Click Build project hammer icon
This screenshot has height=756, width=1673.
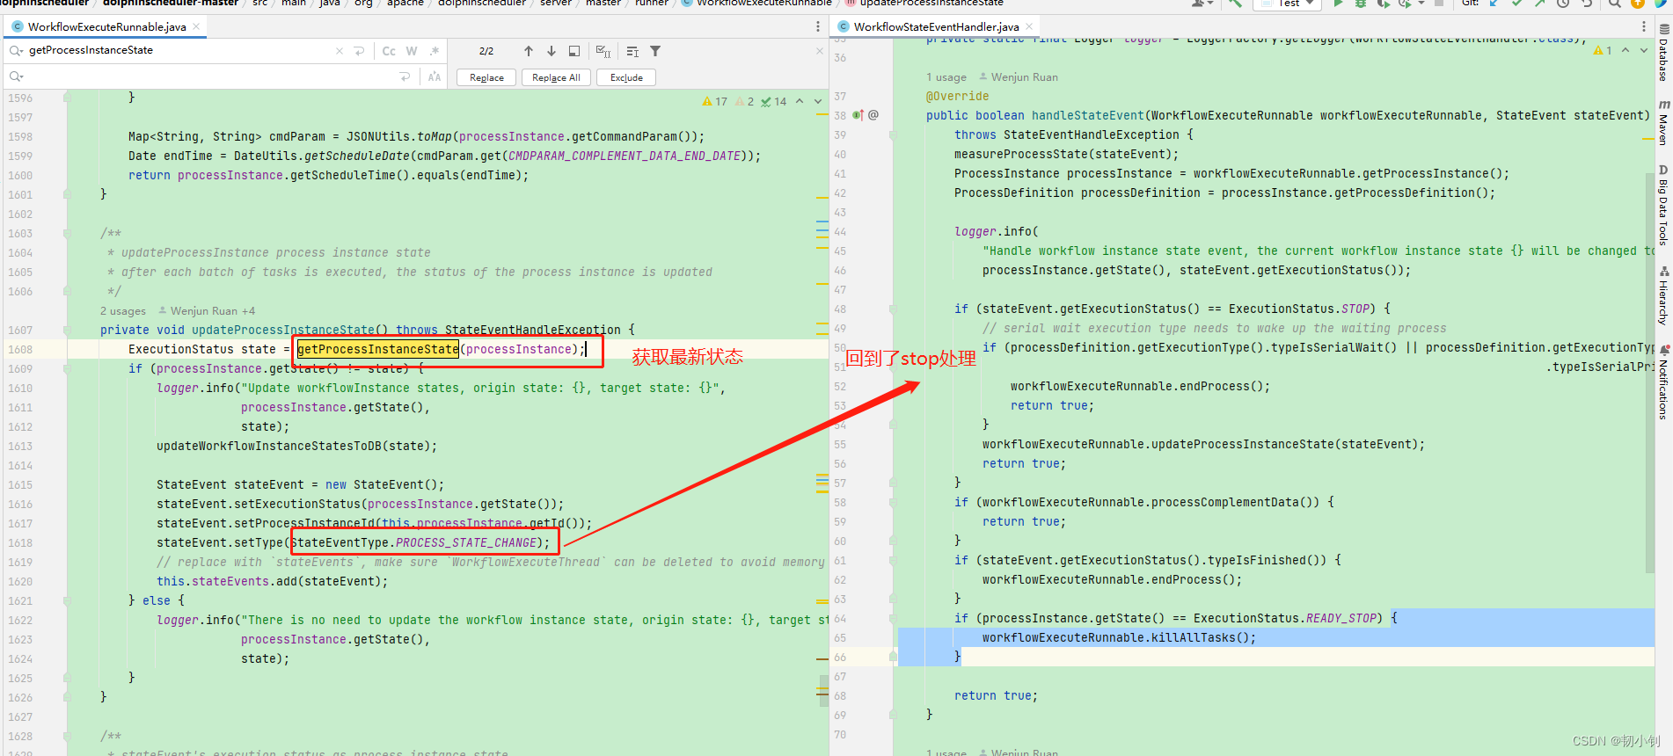pyautogui.click(x=1235, y=4)
